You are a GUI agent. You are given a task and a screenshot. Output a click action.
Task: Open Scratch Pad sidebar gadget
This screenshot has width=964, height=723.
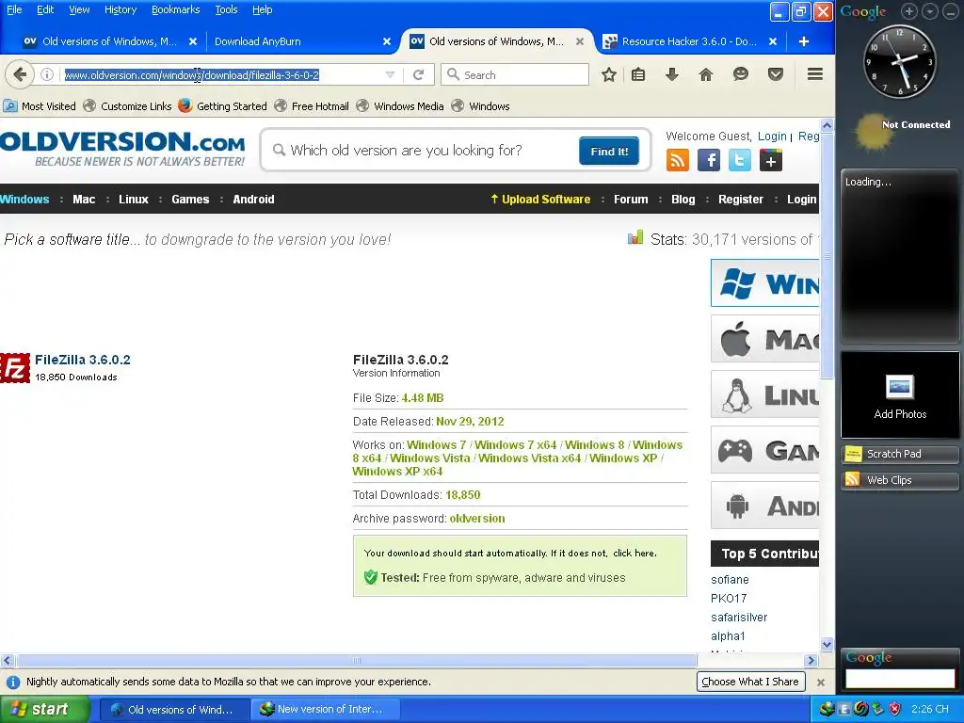click(x=899, y=454)
